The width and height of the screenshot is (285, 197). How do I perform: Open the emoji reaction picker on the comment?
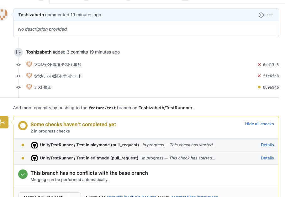tap(261, 15)
